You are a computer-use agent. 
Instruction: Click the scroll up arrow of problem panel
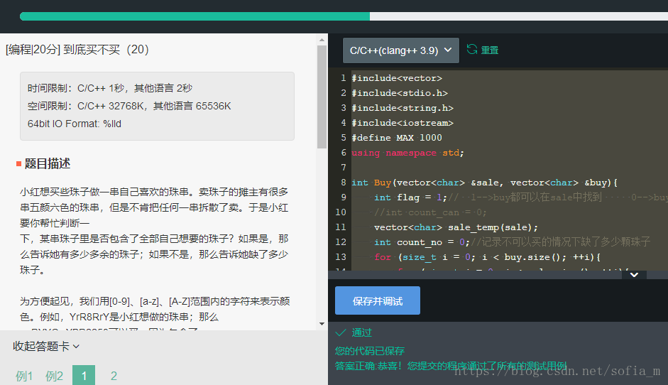(322, 40)
